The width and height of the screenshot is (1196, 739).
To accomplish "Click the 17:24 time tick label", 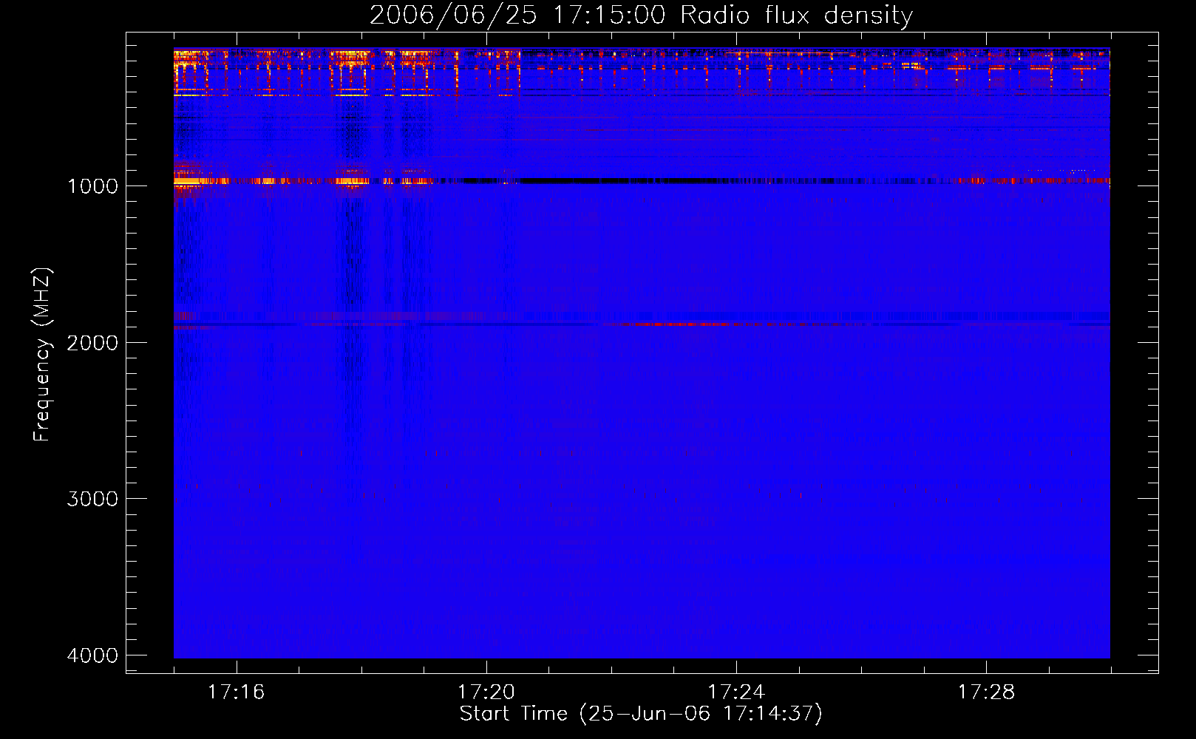I will pyautogui.click(x=736, y=692).
